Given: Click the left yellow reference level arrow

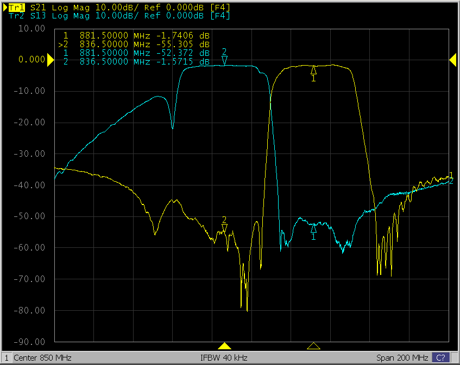Looking at the screenshot, I should (51, 61).
